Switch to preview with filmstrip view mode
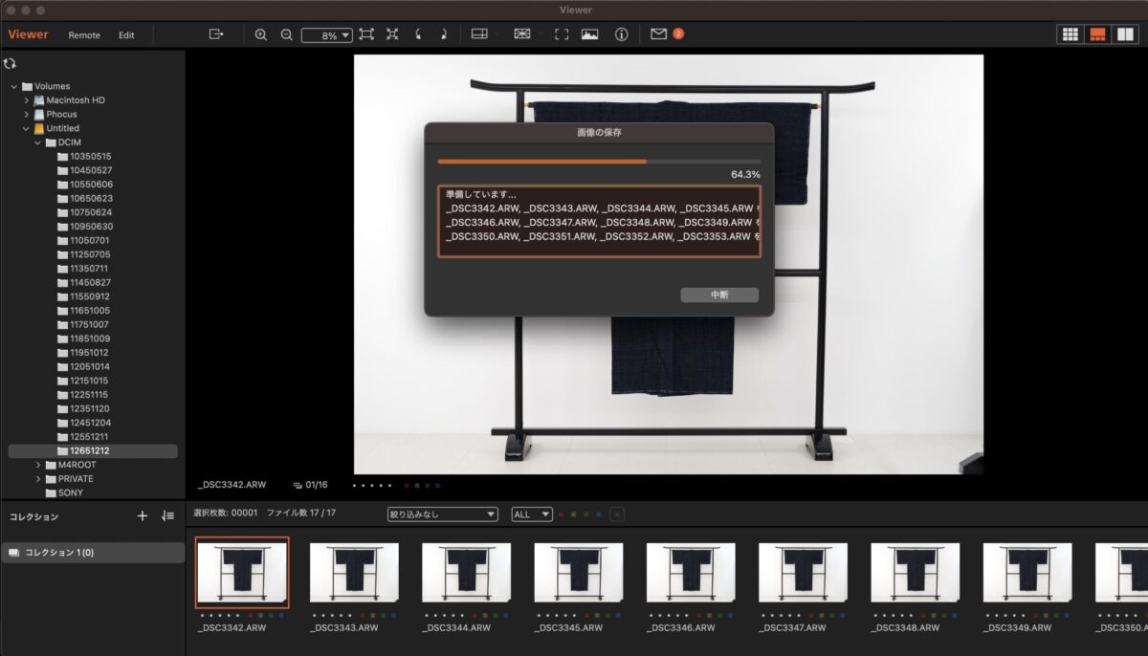The image size is (1148, 656). [1096, 34]
